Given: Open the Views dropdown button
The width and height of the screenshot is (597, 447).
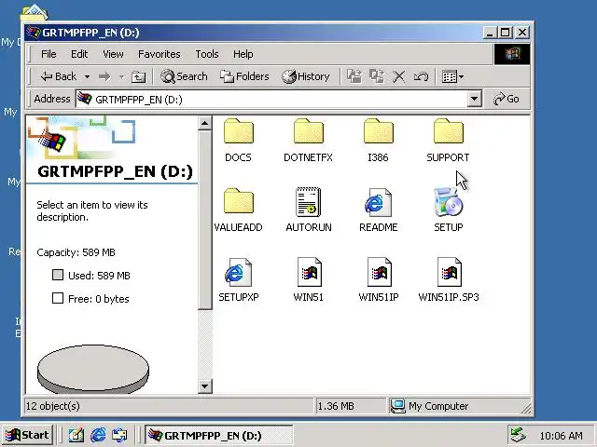Looking at the screenshot, I should tap(452, 76).
